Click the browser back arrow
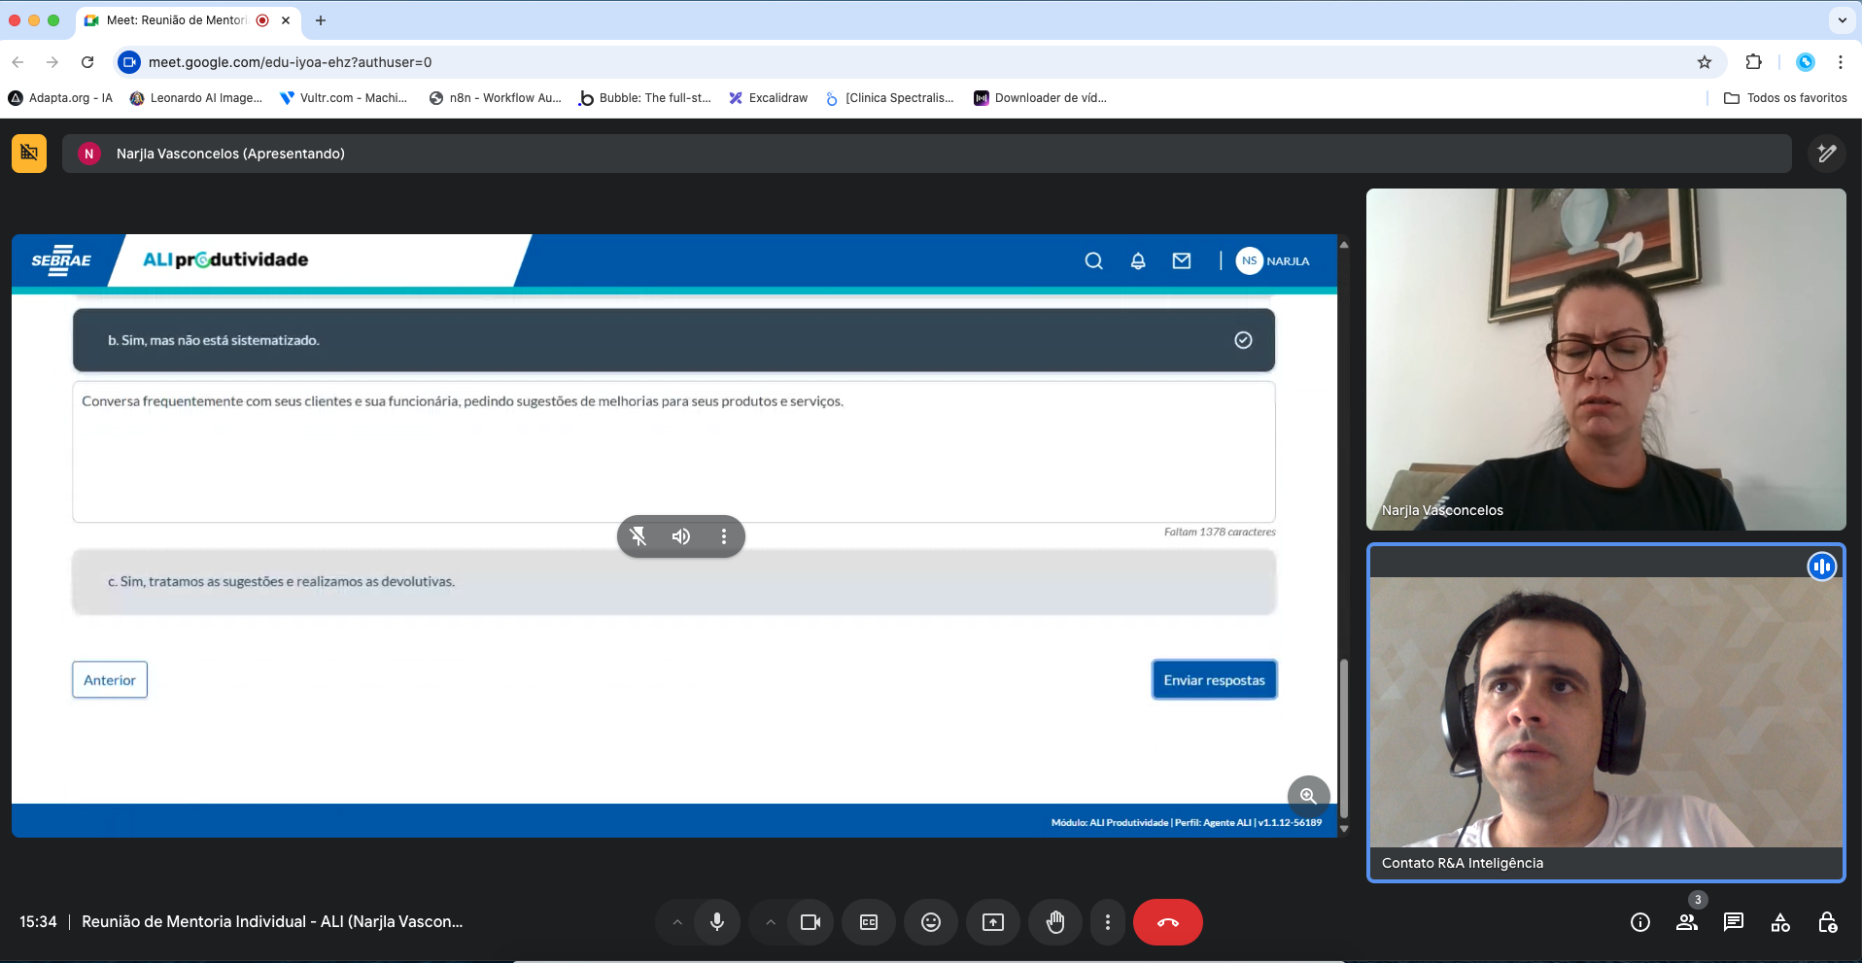1862x963 pixels. [17, 62]
